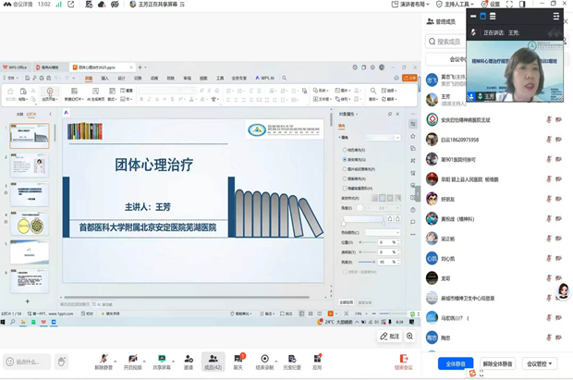Select slide 2 thumbnail in slide panel
This screenshot has height=380, width=573.
pyautogui.click(x=30, y=165)
